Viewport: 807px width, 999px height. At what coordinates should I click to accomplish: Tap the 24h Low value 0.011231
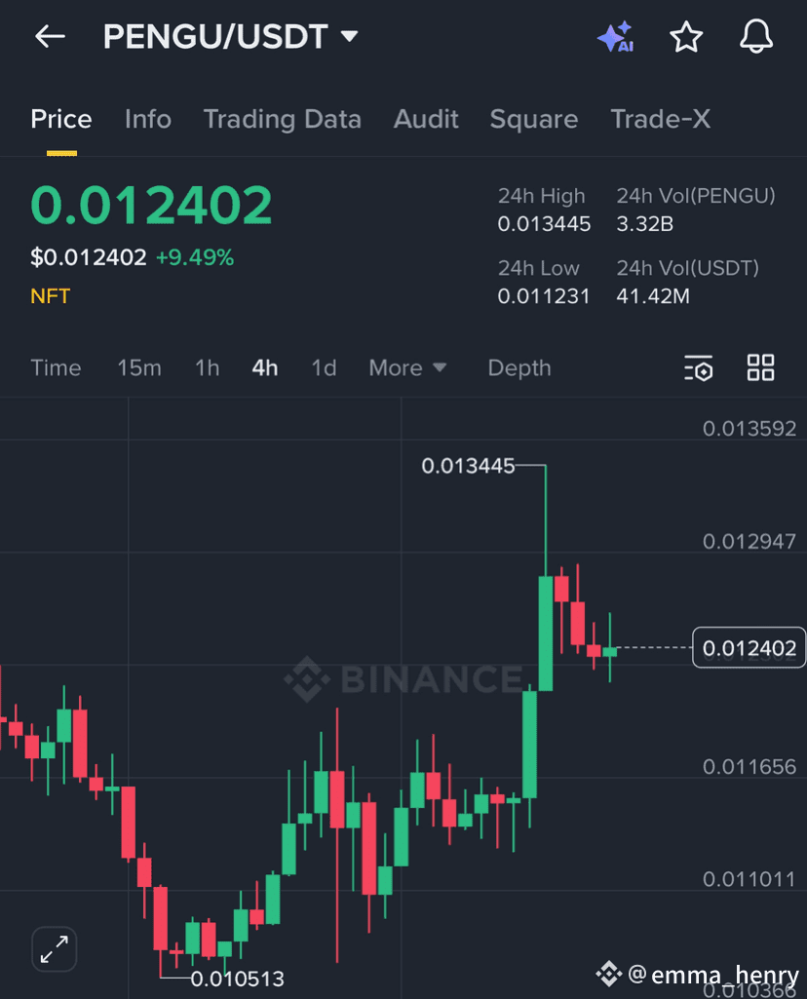click(x=543, y=296)
